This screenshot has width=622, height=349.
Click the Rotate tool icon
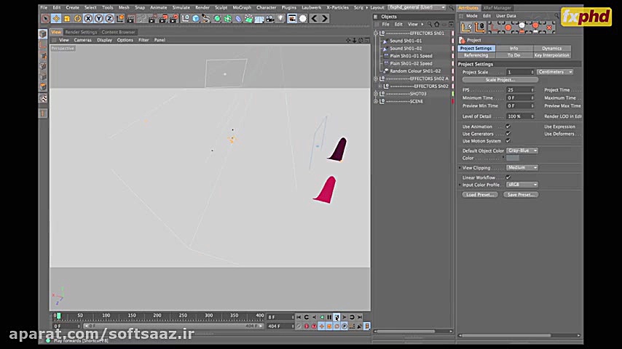click(77, 18)
